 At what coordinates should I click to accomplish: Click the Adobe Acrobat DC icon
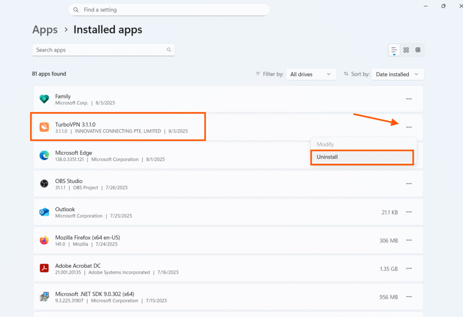pos(44,268)
